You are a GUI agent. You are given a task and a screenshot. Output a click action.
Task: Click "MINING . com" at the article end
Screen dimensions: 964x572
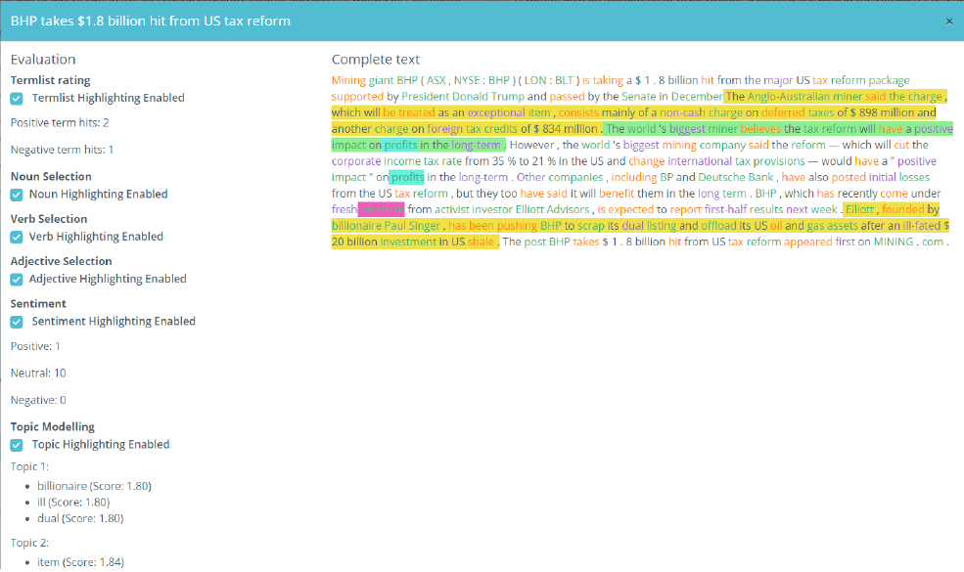[x=908, y=242]
